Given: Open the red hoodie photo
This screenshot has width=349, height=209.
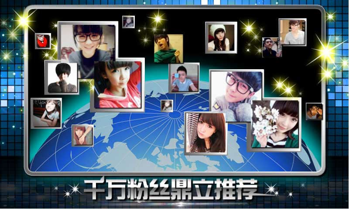Looking at the screenshot, I should pos(117,85).
